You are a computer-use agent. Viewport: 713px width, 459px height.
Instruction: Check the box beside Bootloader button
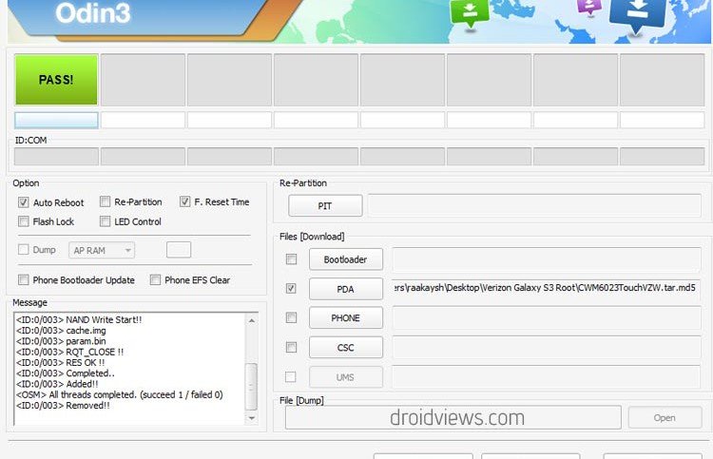point(291,259)
